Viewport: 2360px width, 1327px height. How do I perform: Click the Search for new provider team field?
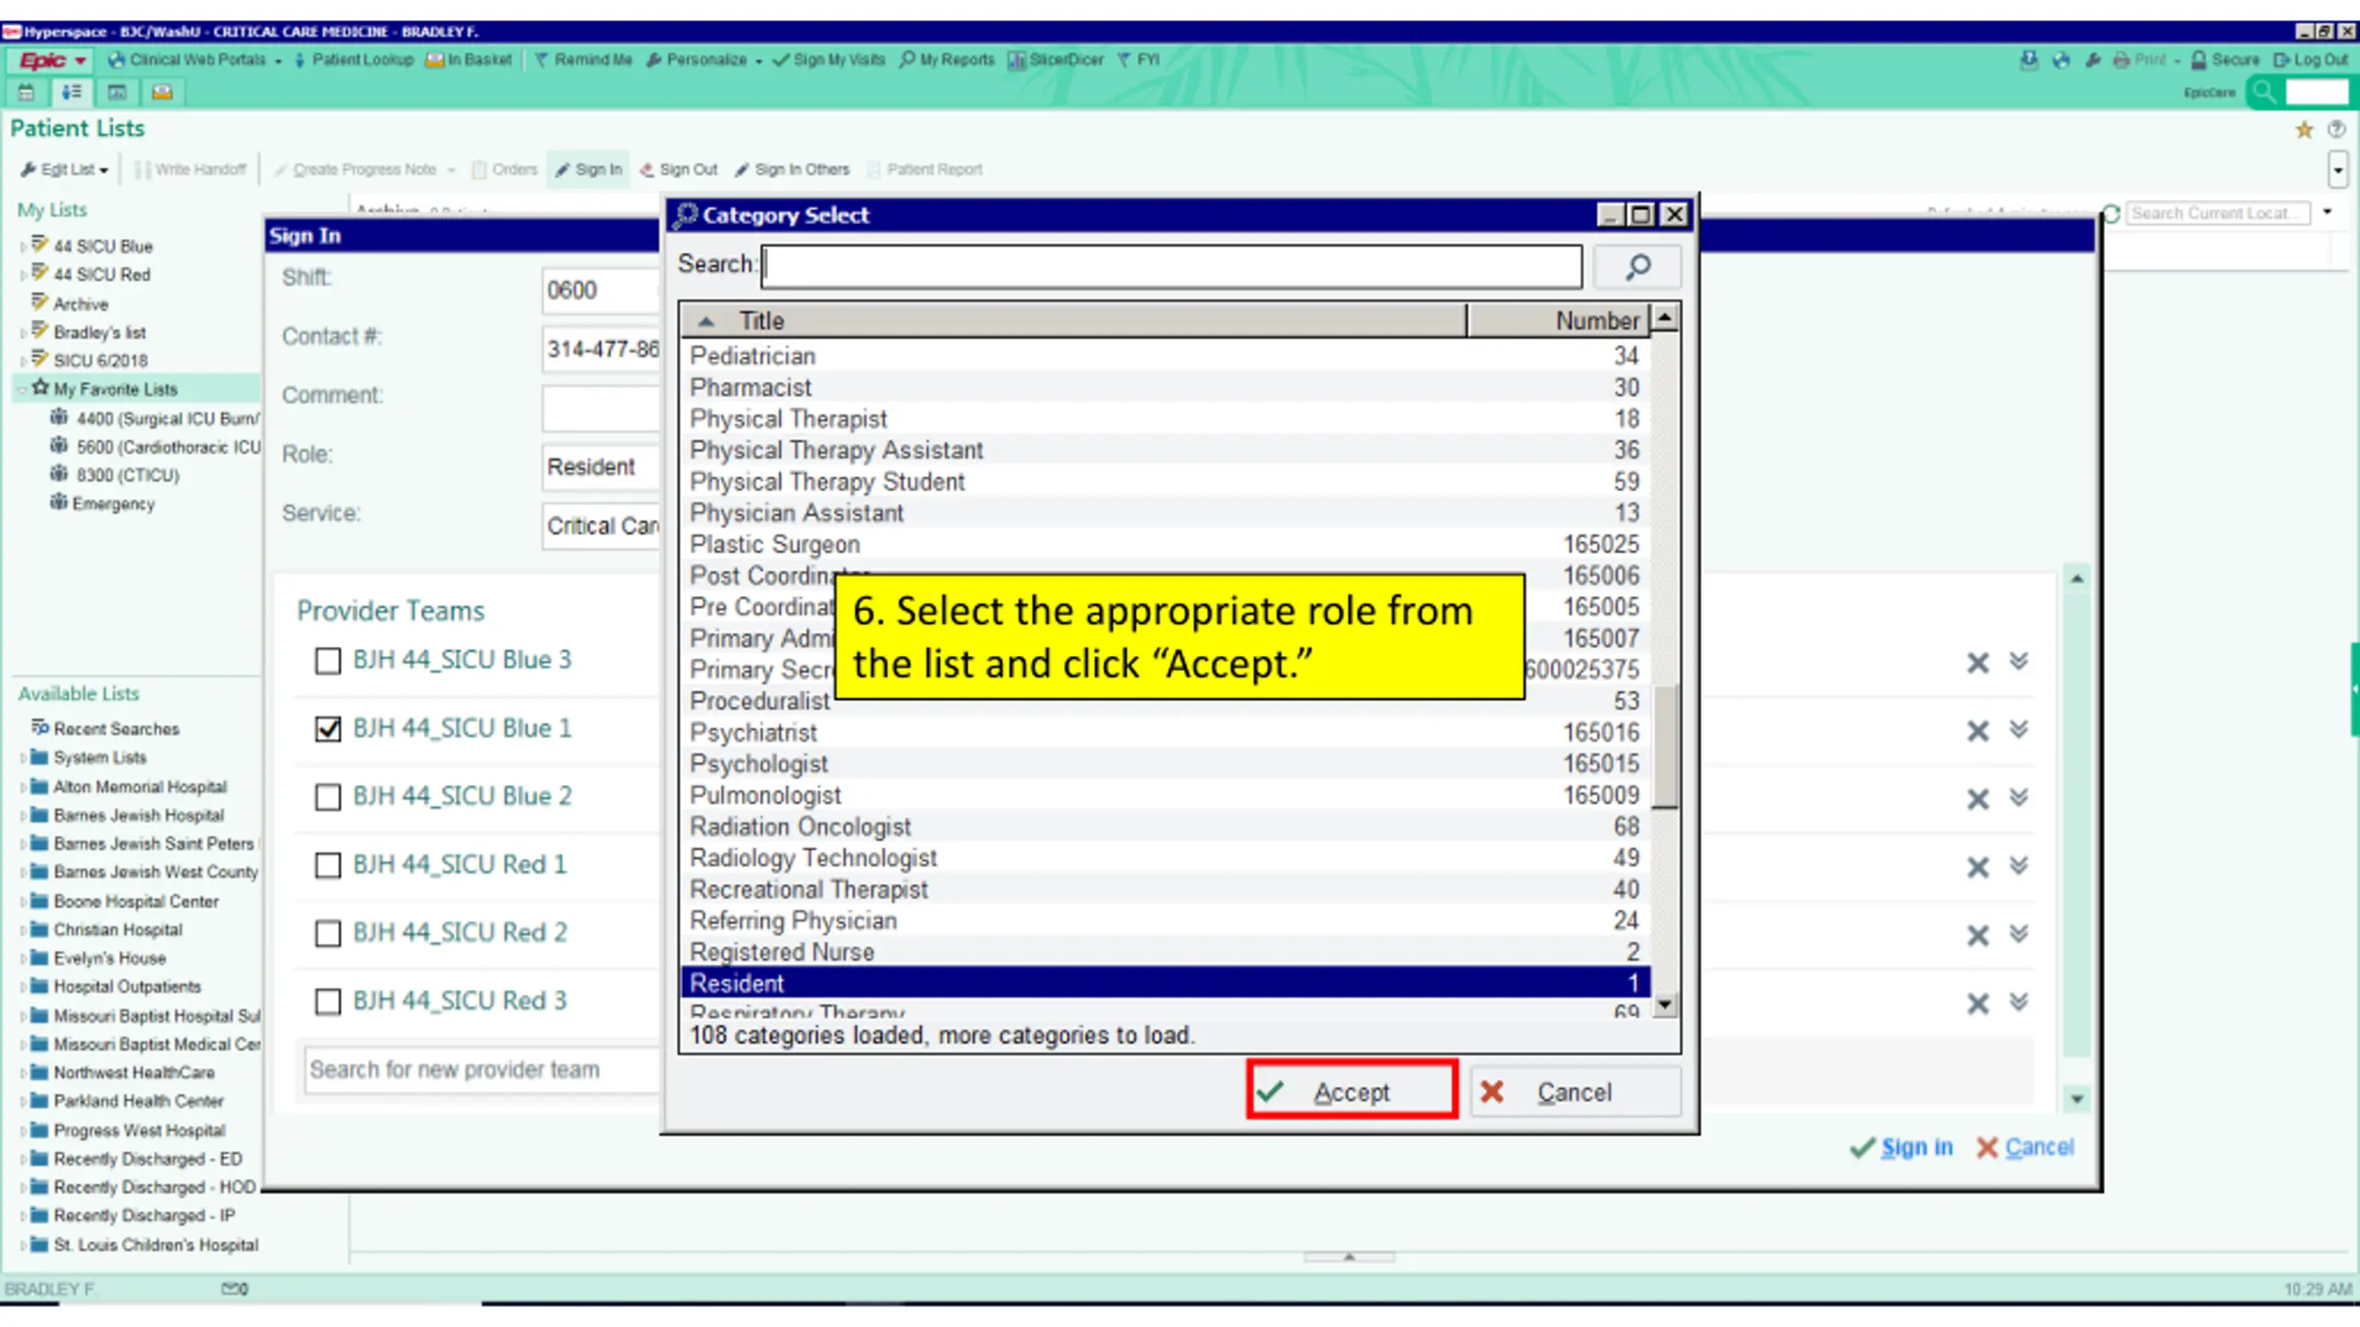pyautogui.click(x=483, y=1070)
